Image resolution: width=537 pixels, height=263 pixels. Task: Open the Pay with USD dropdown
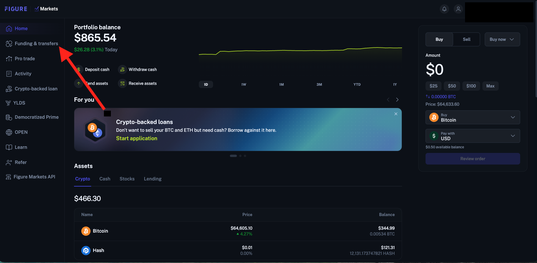[473, 136]
